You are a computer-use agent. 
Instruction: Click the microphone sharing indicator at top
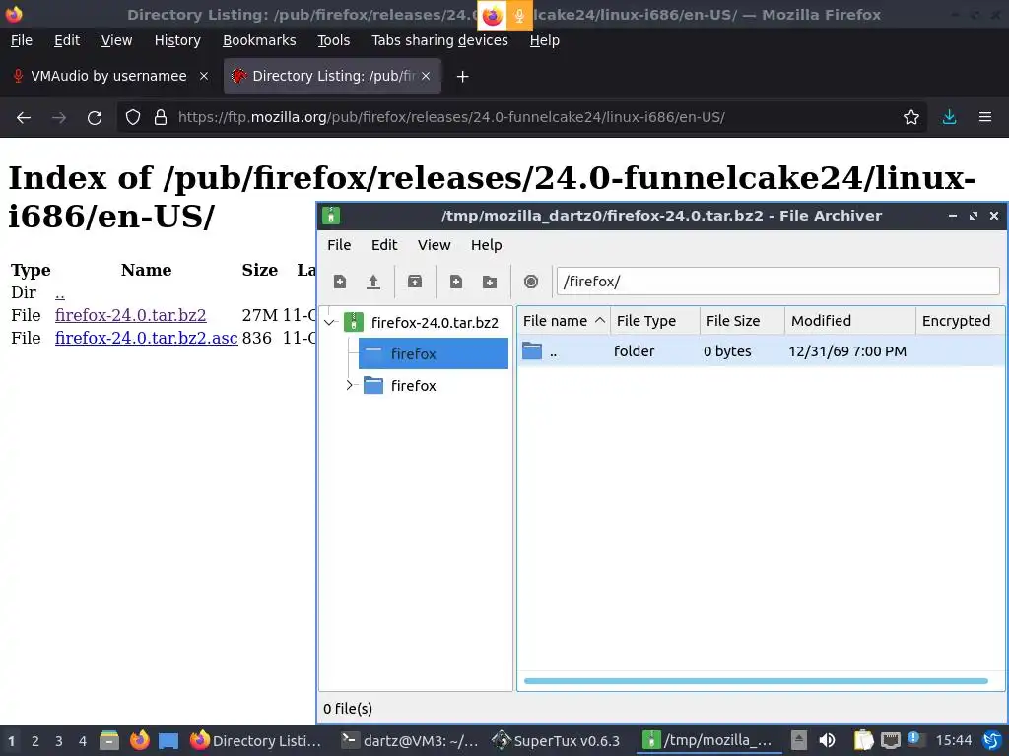point(519,16)
